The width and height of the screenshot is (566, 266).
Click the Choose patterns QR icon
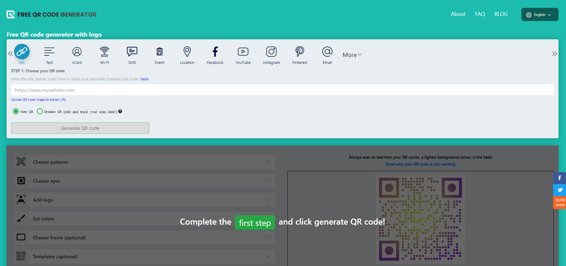click(21, 162)
